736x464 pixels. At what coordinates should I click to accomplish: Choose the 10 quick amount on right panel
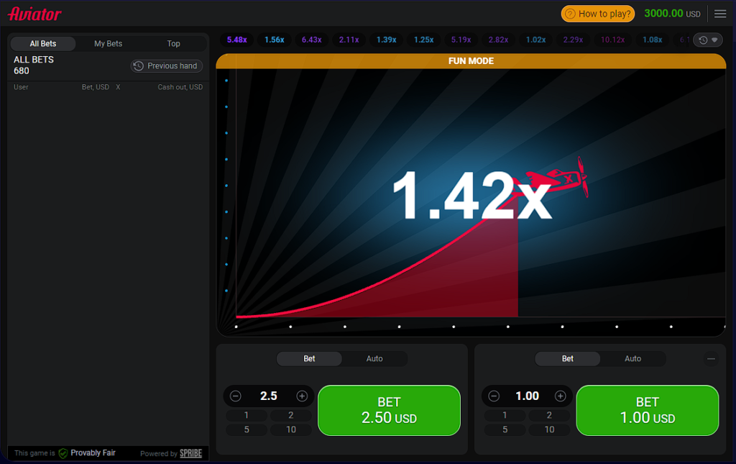click(549, 429)
